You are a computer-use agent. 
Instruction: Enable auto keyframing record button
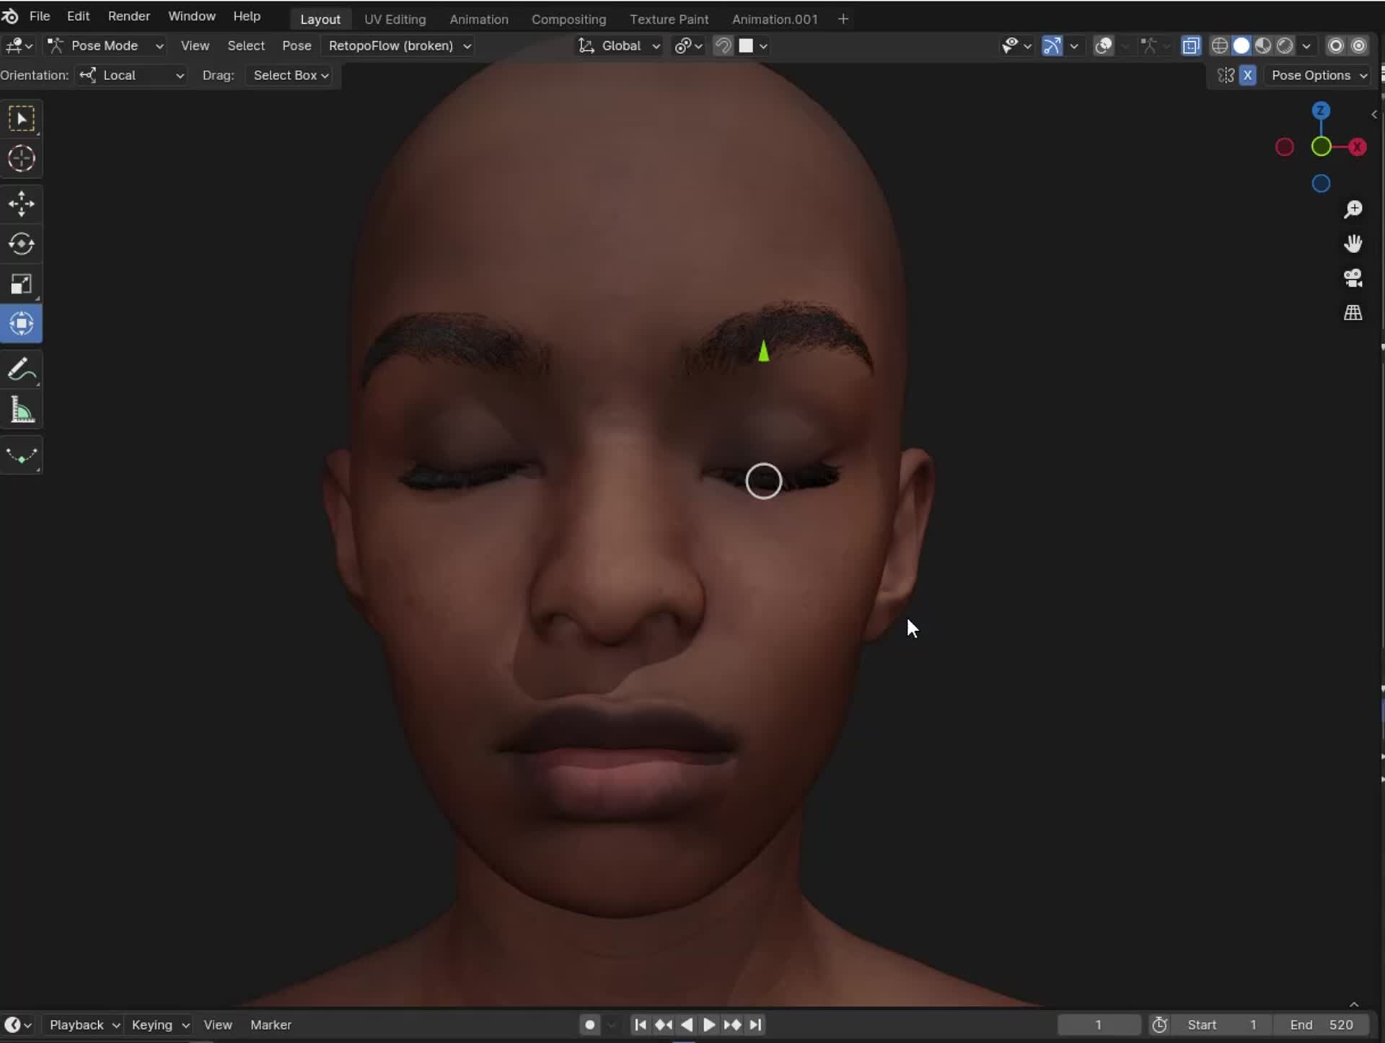click(590, 1025)
